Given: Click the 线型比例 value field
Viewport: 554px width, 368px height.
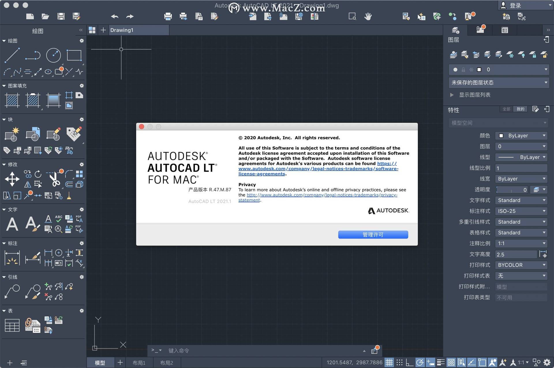Looking at the screenshot, I should coord(521,168).
